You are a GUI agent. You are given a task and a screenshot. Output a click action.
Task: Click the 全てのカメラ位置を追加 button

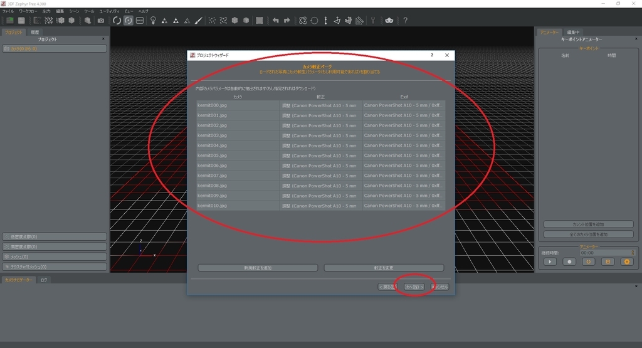588,235
